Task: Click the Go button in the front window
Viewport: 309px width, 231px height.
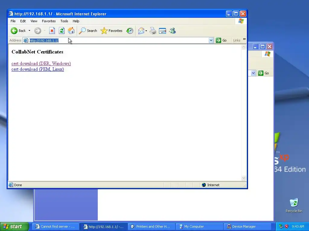Action: (x=221, y=41)
